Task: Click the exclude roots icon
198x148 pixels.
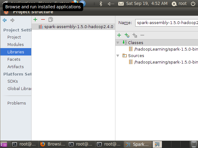Action: (135, 35)
